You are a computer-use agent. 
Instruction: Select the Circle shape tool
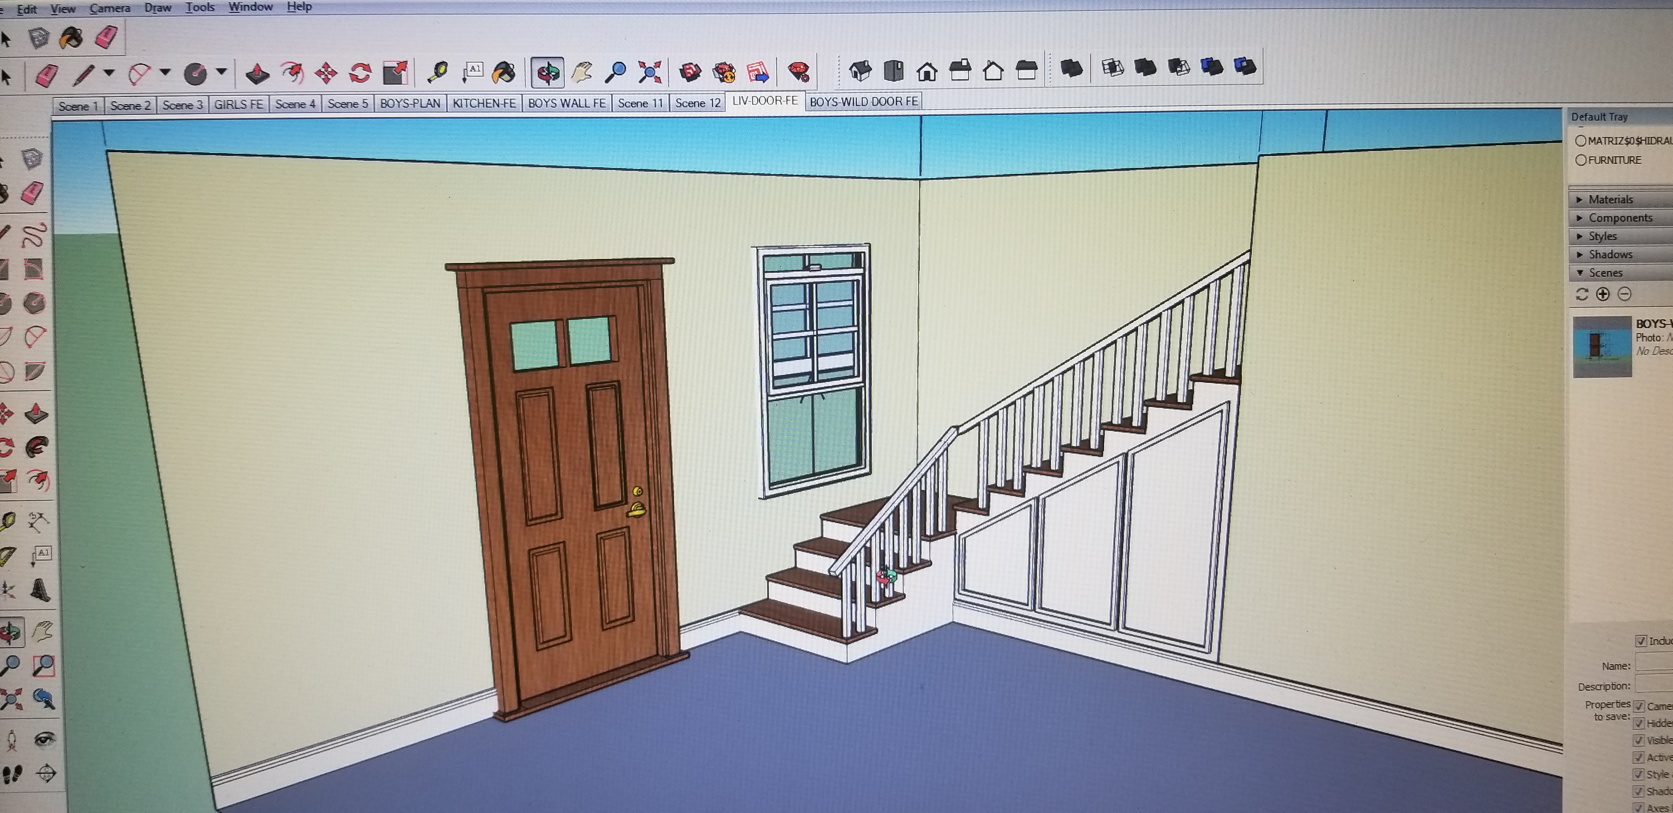point(195,73)
